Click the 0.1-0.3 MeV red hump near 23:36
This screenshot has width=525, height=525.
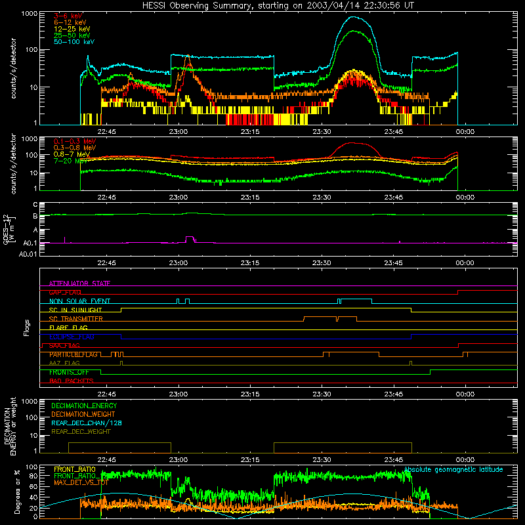(x=352, y=143)
